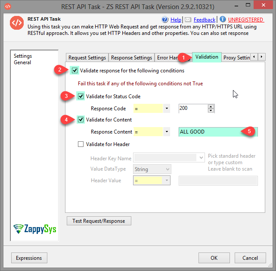Click the Cancel button
The width and height of the screenshot is (276, 271).
pos(250,258)
